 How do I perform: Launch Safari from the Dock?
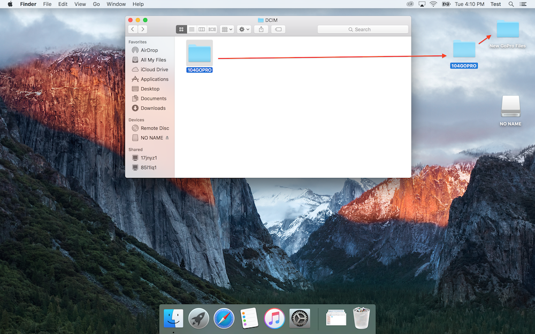[224, 318]
